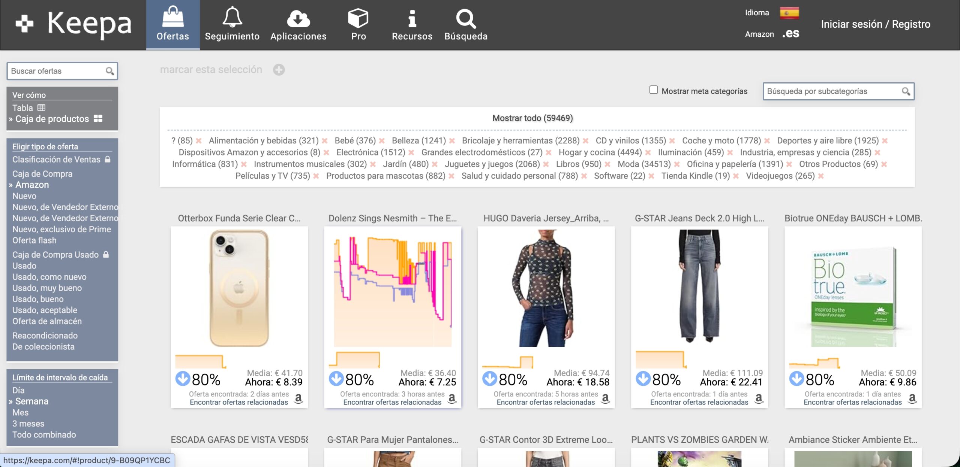The image size is (960, 467).
Task: Open Biotrue ONEday product thumbnail
Action: coord(853,288)
